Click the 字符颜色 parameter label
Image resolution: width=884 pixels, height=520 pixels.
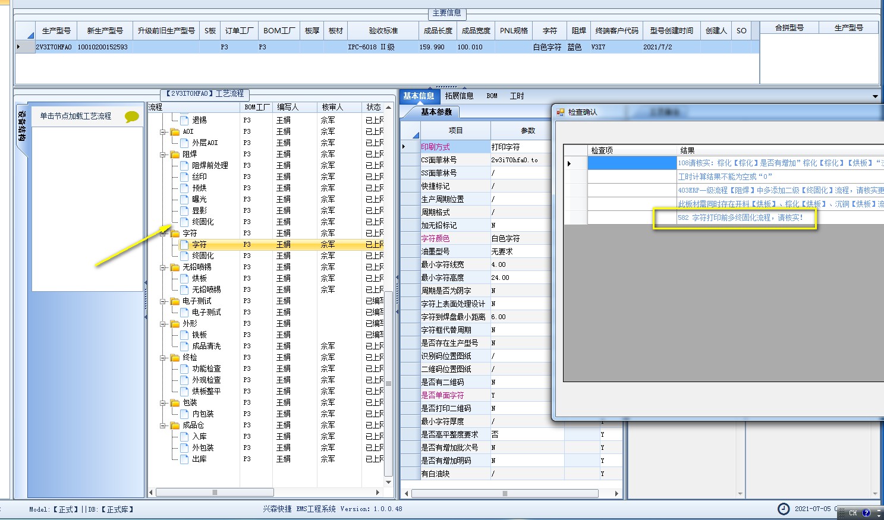(435, 238)
